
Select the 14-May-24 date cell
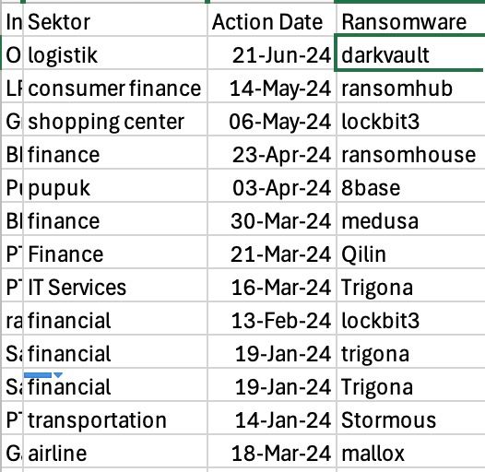coord(272,87)
